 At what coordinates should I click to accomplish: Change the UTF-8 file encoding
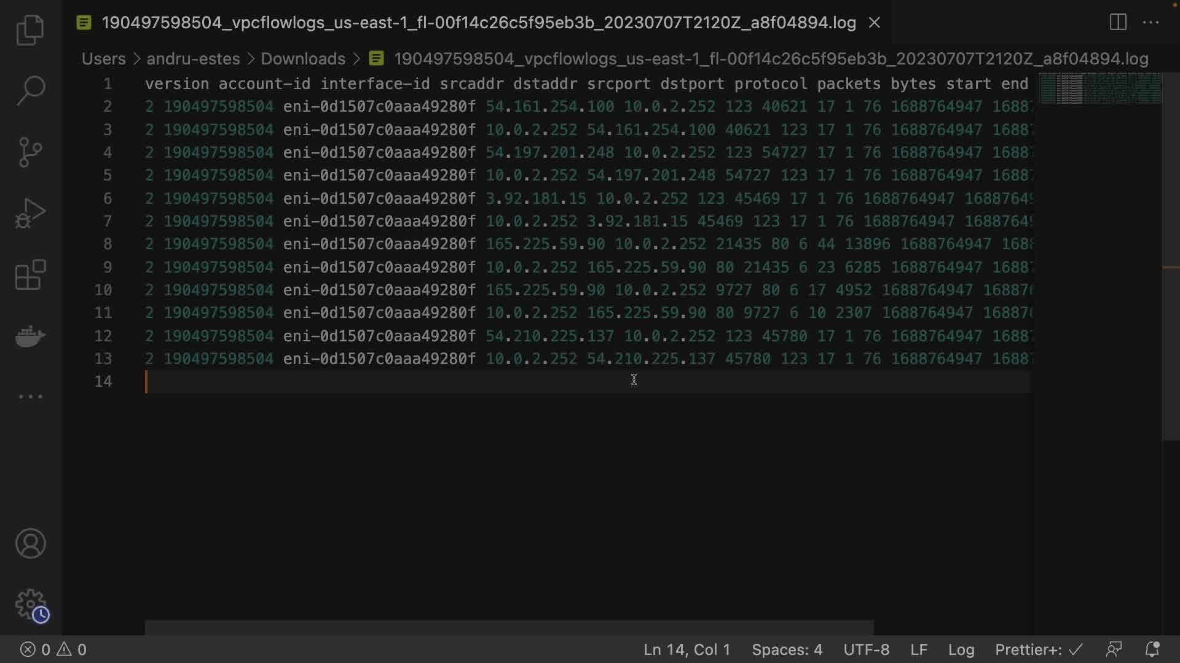coord(866,649)
